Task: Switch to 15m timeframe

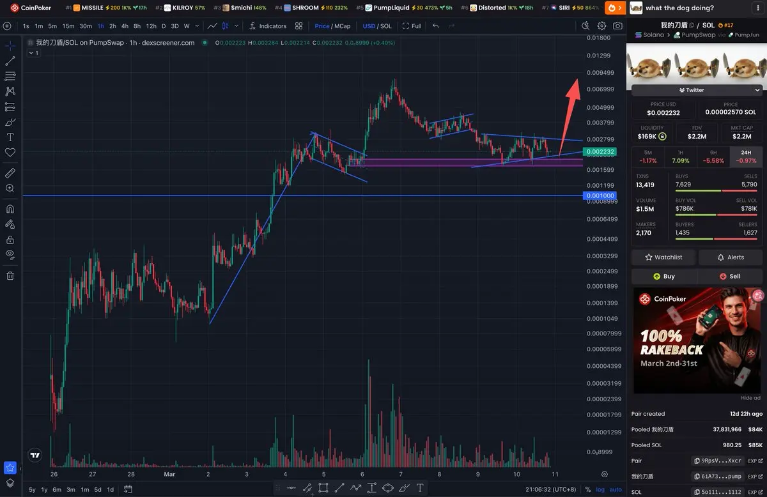Action: tap(68, 26)
